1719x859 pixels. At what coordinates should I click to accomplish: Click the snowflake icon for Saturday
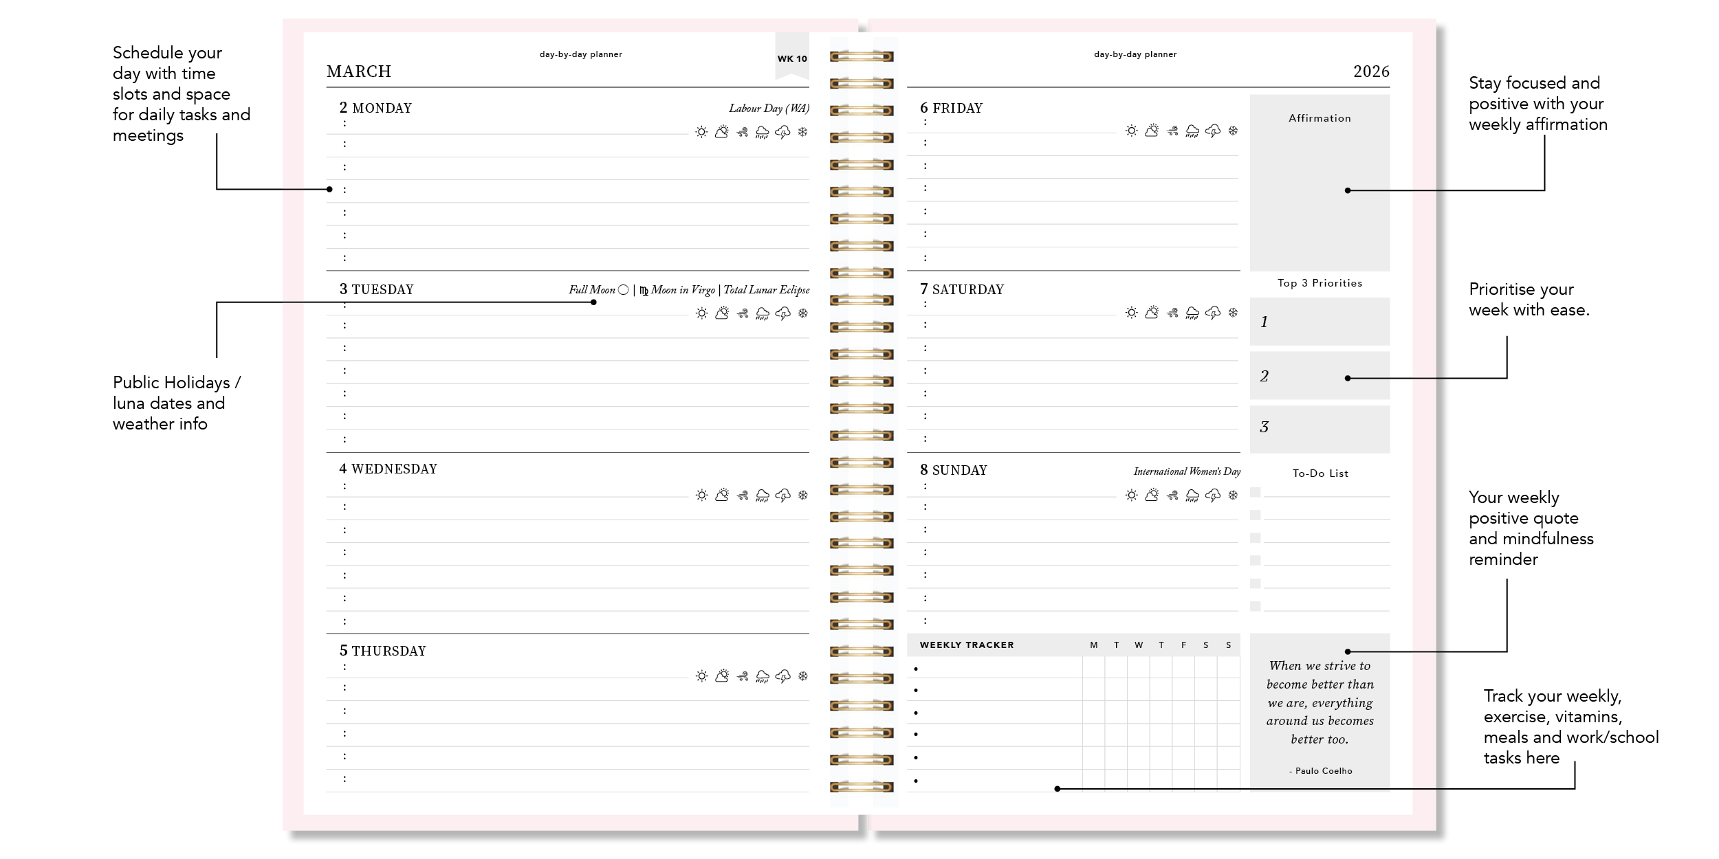pos(1233,313)
